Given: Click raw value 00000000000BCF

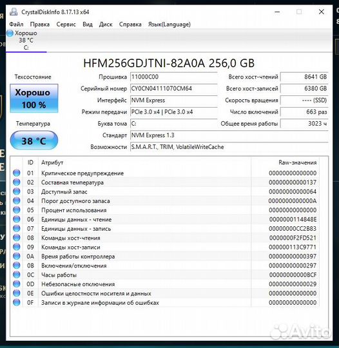Looking at the screenshot, I should [293, 275].
